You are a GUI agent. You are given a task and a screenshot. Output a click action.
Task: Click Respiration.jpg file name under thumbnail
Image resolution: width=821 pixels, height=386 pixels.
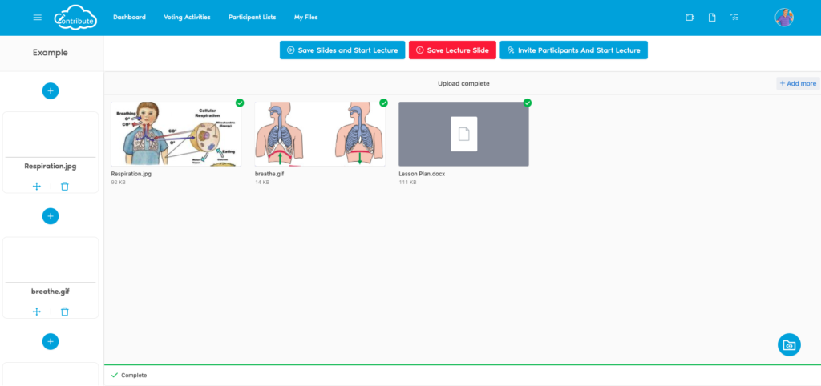[131, 174]
